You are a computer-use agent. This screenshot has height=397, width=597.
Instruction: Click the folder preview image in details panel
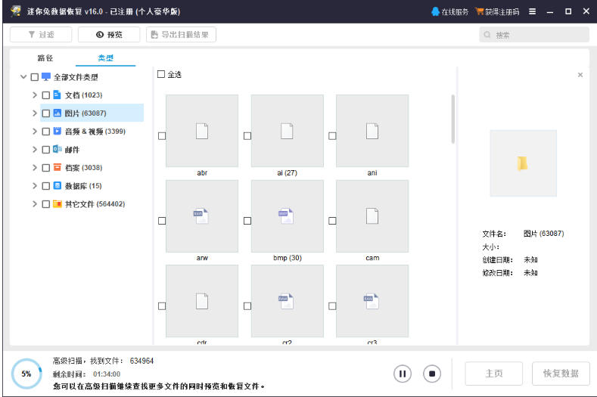523,163
